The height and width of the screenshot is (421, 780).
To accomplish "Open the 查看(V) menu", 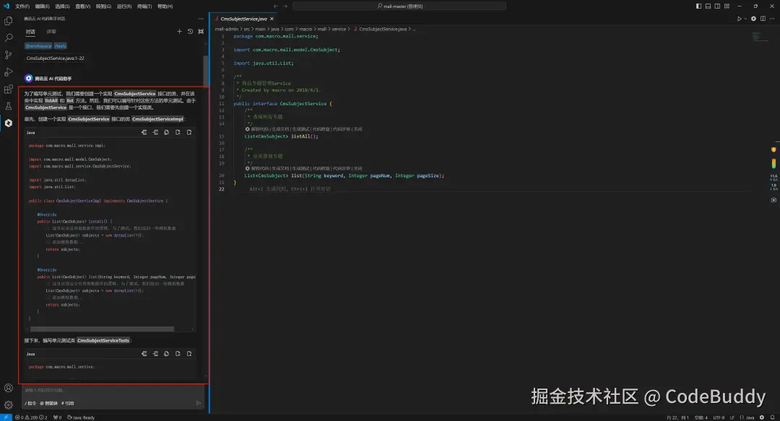I will pyautogui.click(x=83, y=6).
